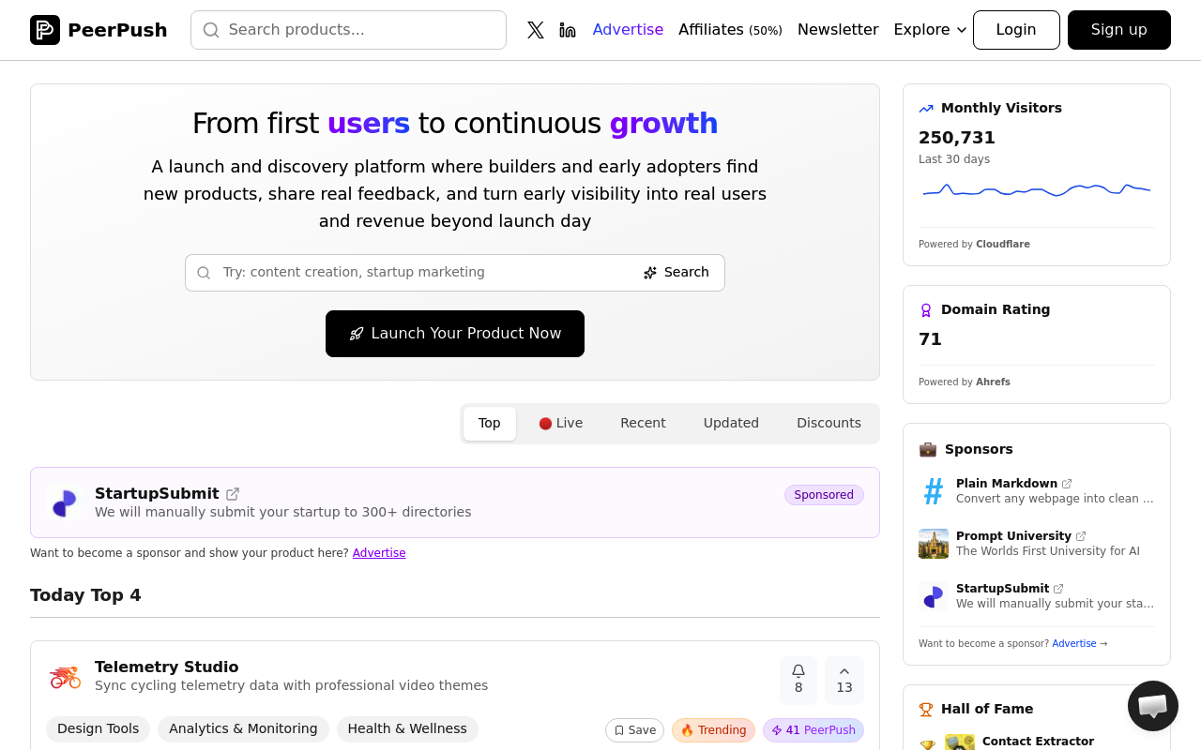Open the Affiliates (50%) link
This screenshot has height=750, width=1201.
coord(730,30)
